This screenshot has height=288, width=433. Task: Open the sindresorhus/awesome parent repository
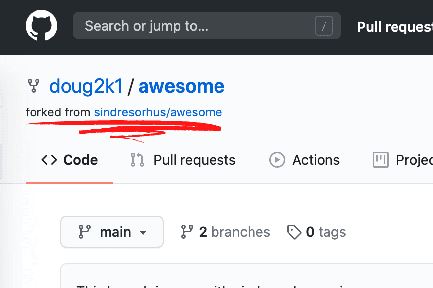(x=158, y=112)
